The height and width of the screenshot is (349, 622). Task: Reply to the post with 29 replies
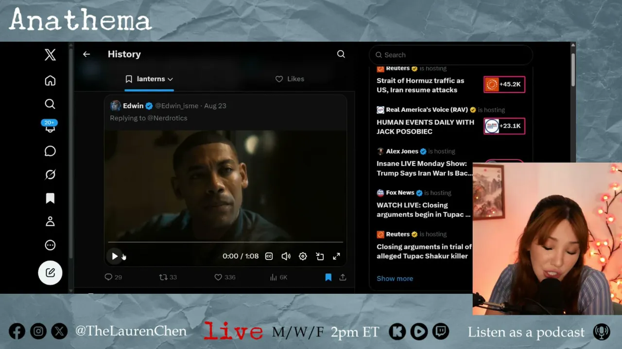click(113, 277)
